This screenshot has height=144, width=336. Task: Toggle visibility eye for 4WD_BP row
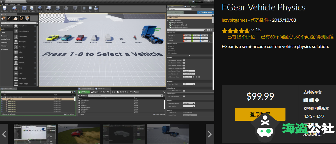pyautogui.click(x=2, y=99)
